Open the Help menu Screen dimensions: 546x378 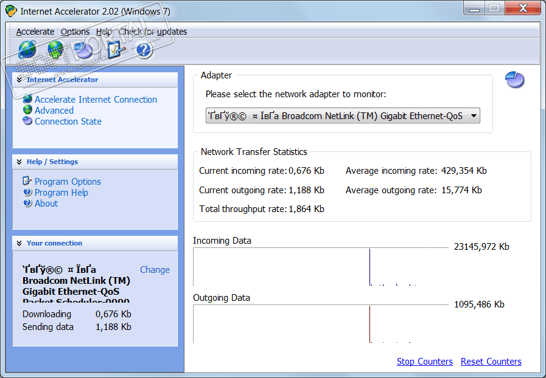coord(103,32)
